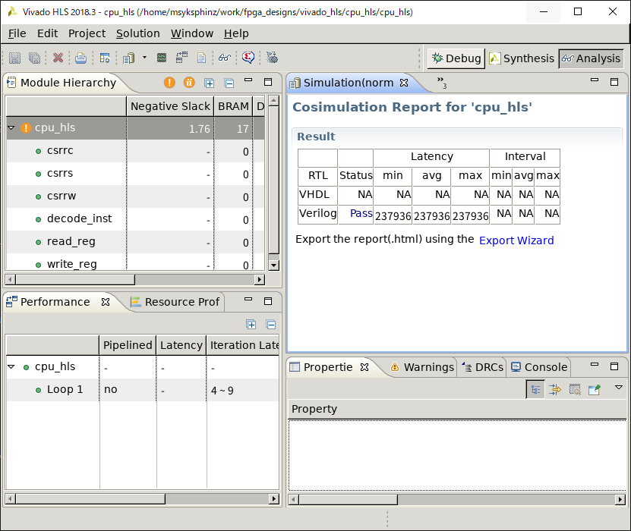Switch to the Synthesis perspective
This screenshot has height=531, width=631.
pyautogui.click(x=522, y=58)
